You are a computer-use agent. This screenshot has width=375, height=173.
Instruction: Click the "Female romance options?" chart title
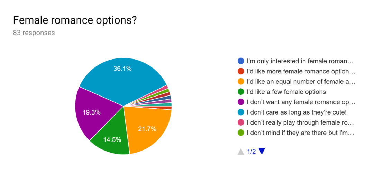(x=75, y=20)
